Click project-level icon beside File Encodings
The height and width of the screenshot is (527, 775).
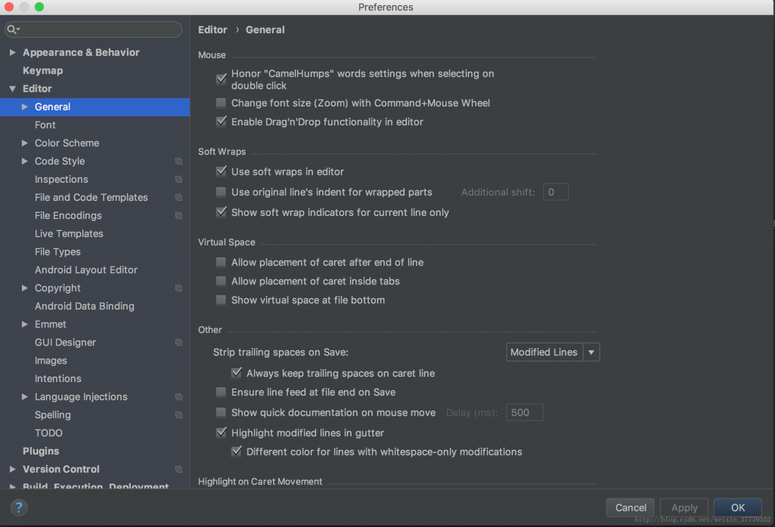[x=179, y=215]
